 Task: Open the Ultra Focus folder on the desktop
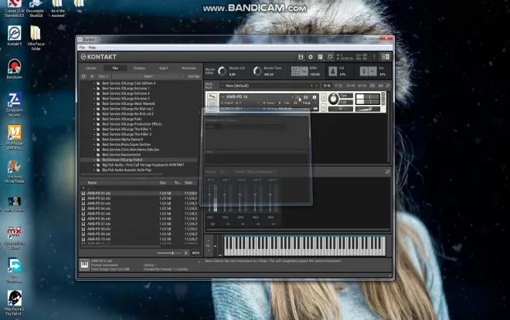(x=36, y=38)
